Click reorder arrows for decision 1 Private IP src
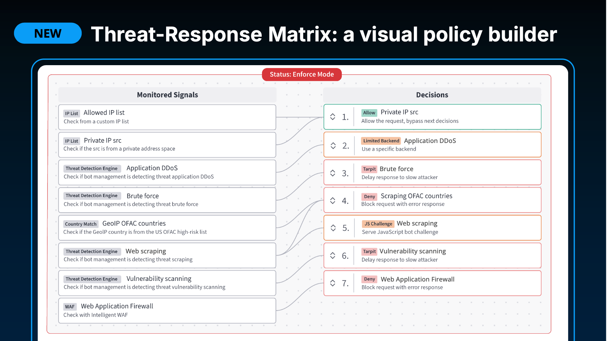The width and height of the screenshot is (607, 341). pos(333,117)
